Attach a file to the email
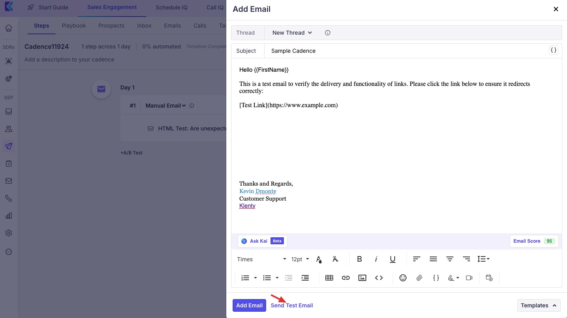 (420, 278)
